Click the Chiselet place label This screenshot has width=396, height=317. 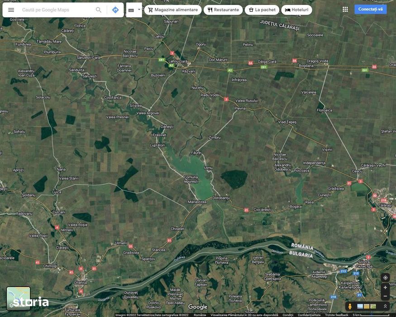point(177,229)
